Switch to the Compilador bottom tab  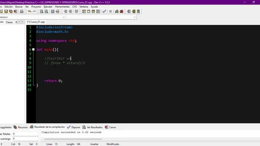[x=6, y=127]
